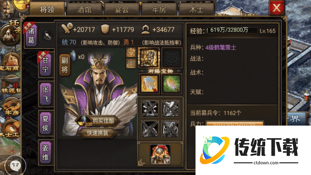This screenshot has width=311, height=175.
Task: Click the 快速换装 quick equip button
Action: 97,133
